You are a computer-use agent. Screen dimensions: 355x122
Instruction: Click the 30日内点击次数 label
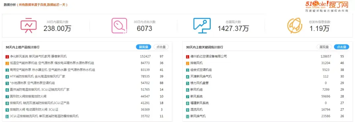(145, 22)
